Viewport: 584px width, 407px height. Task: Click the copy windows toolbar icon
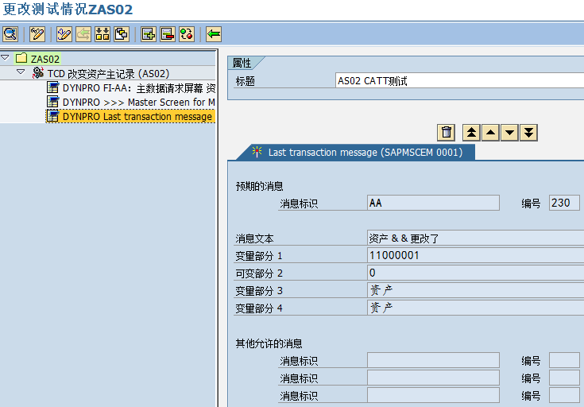(x=122, y=33)
